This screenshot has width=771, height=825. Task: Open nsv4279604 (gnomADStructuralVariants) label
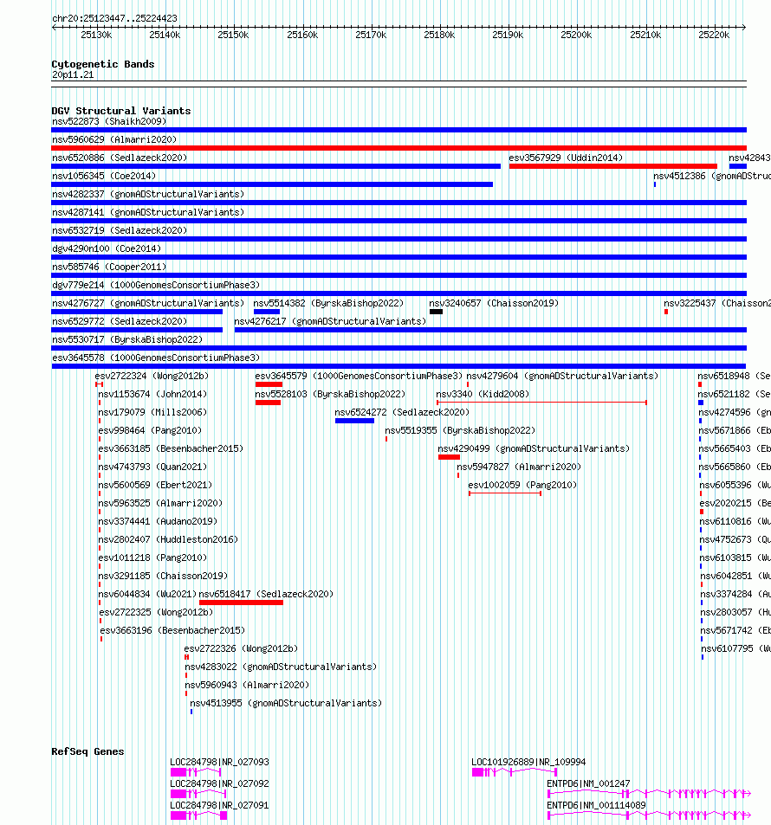coord(562,377)
